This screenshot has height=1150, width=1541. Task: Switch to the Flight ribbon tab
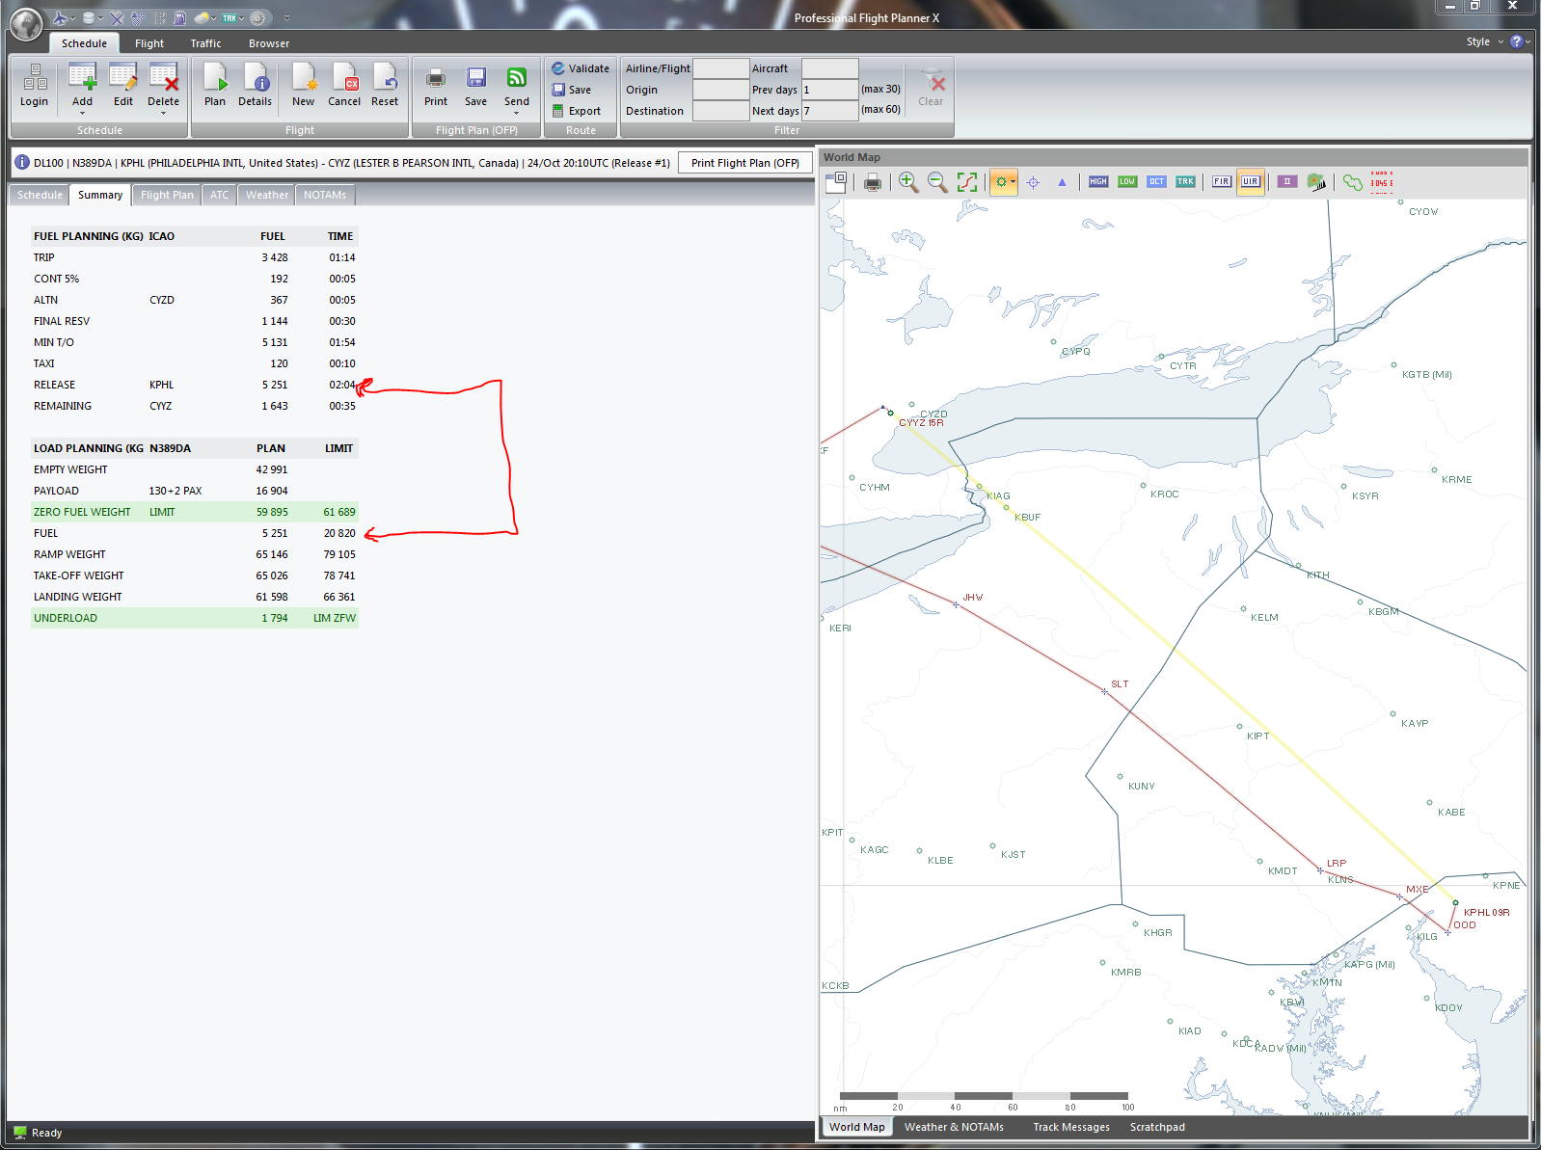pyautogui.click(x=149, y=43)
